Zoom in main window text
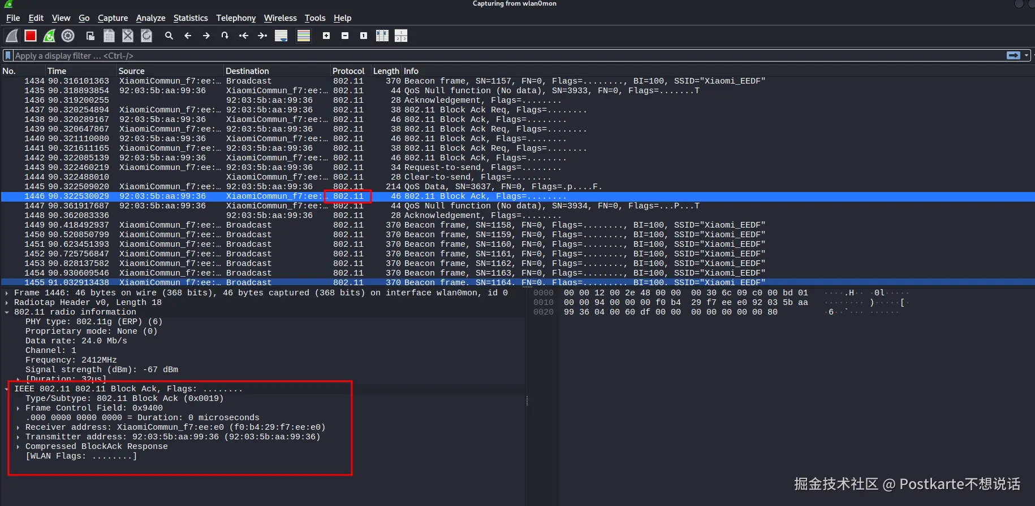Image resolution: width=1035 pixels, height=506 pixels. click(x=326, y=36)
